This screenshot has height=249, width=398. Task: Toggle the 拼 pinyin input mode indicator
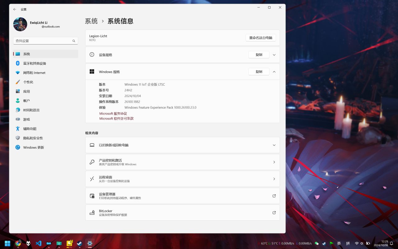(348, 243)
